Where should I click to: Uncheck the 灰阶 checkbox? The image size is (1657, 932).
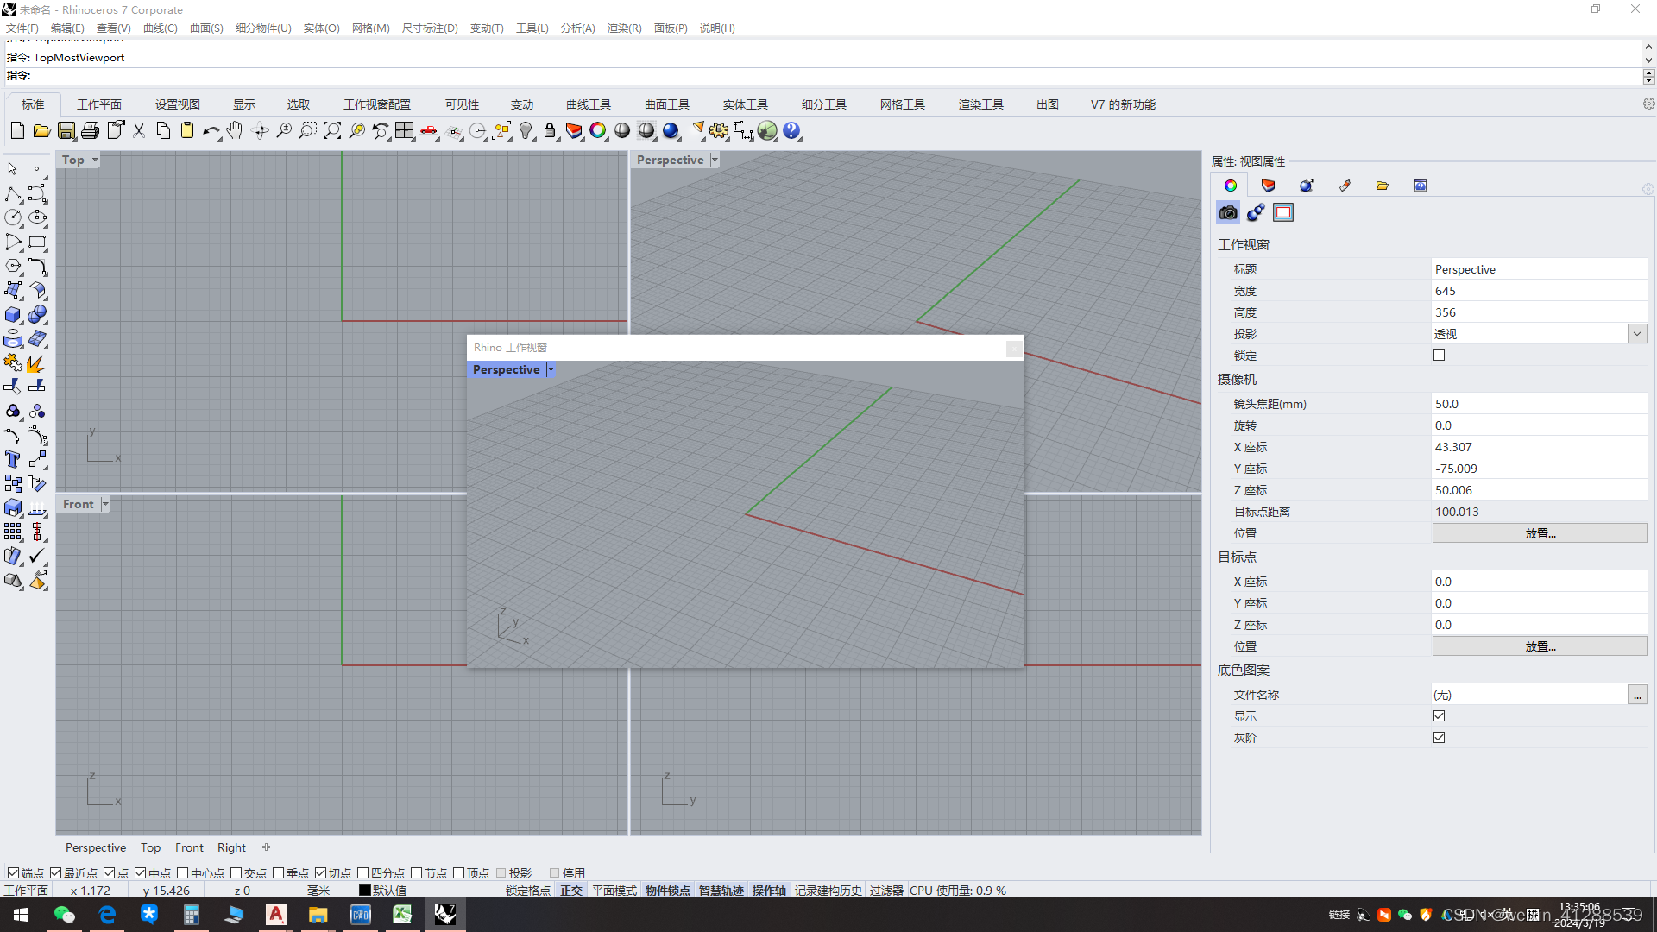coord(1439,738)
